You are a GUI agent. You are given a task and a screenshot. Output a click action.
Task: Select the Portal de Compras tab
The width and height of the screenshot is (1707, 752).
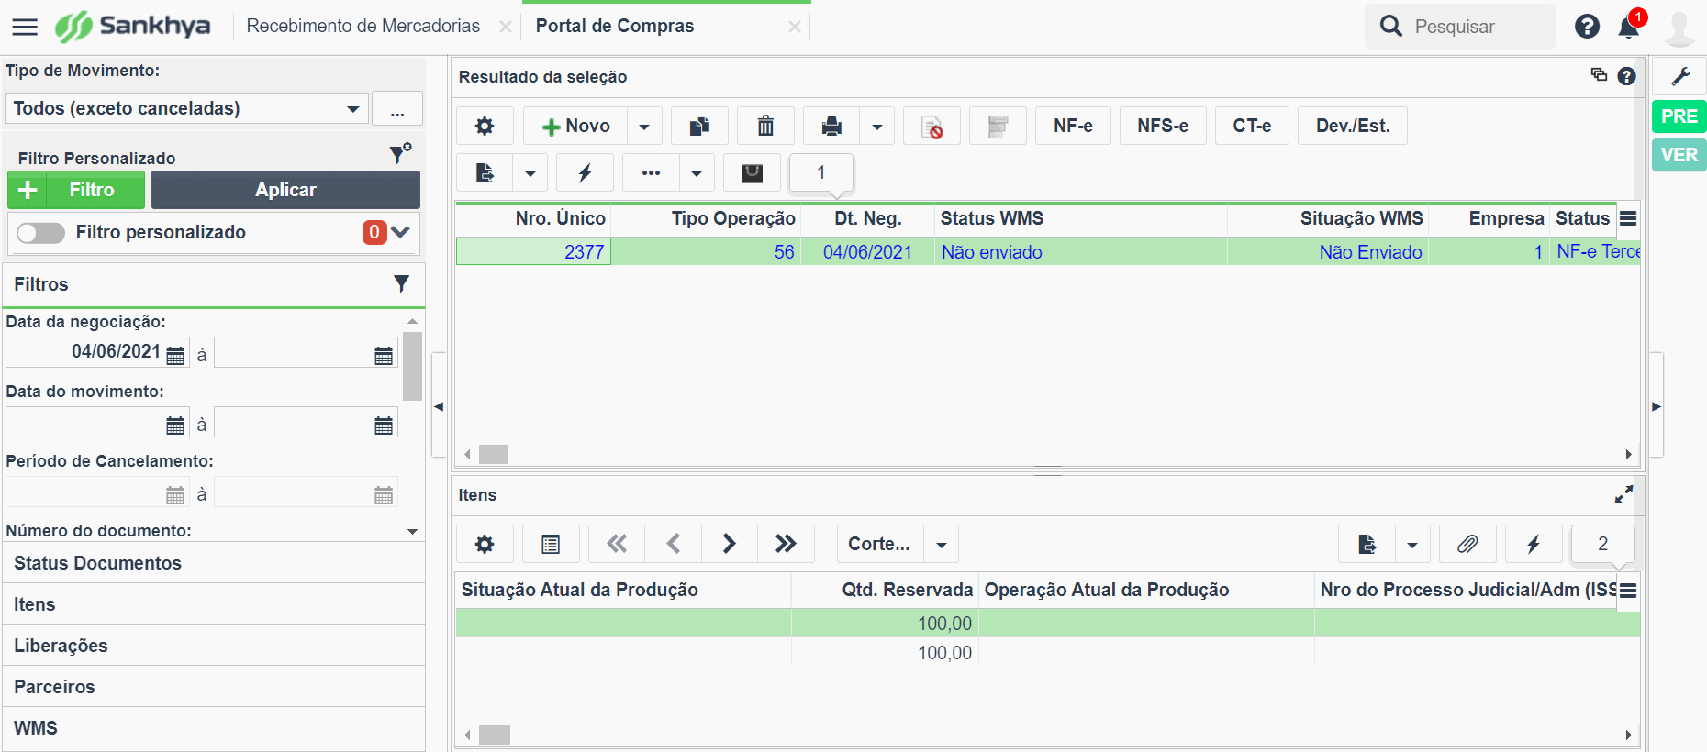[x=615, y=26]
